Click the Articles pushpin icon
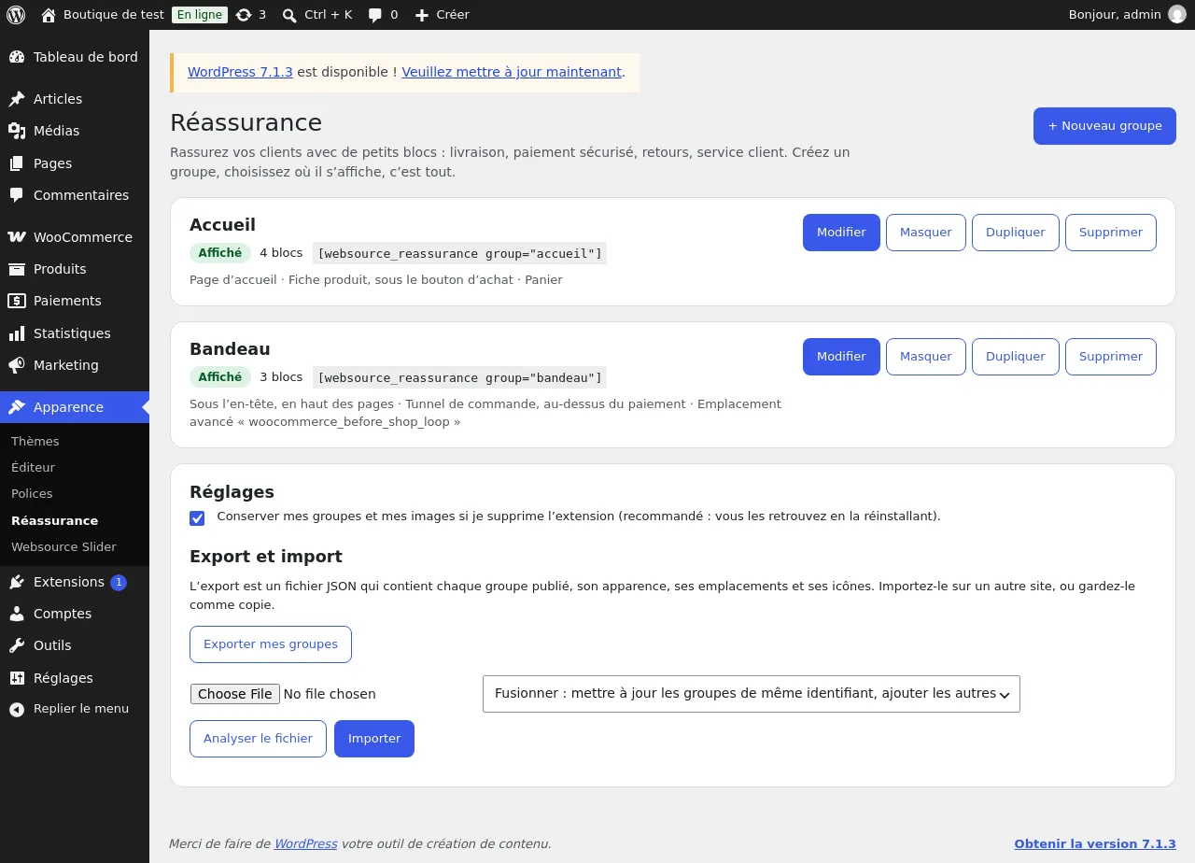Screen dimensions: 1195x863 17,99
